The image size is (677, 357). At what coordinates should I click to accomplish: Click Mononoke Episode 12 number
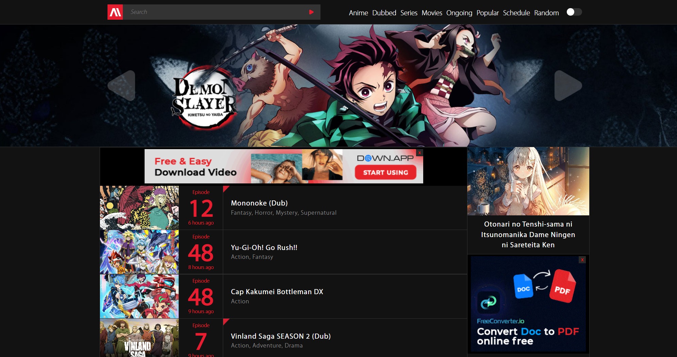tap(201, 208)
